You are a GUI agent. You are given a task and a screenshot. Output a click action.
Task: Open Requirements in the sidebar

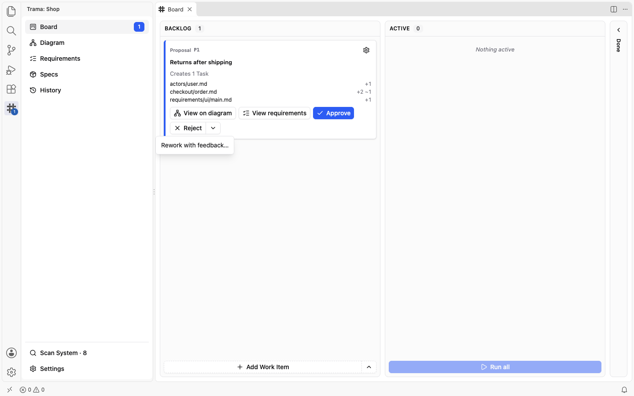tap(87, 59)
